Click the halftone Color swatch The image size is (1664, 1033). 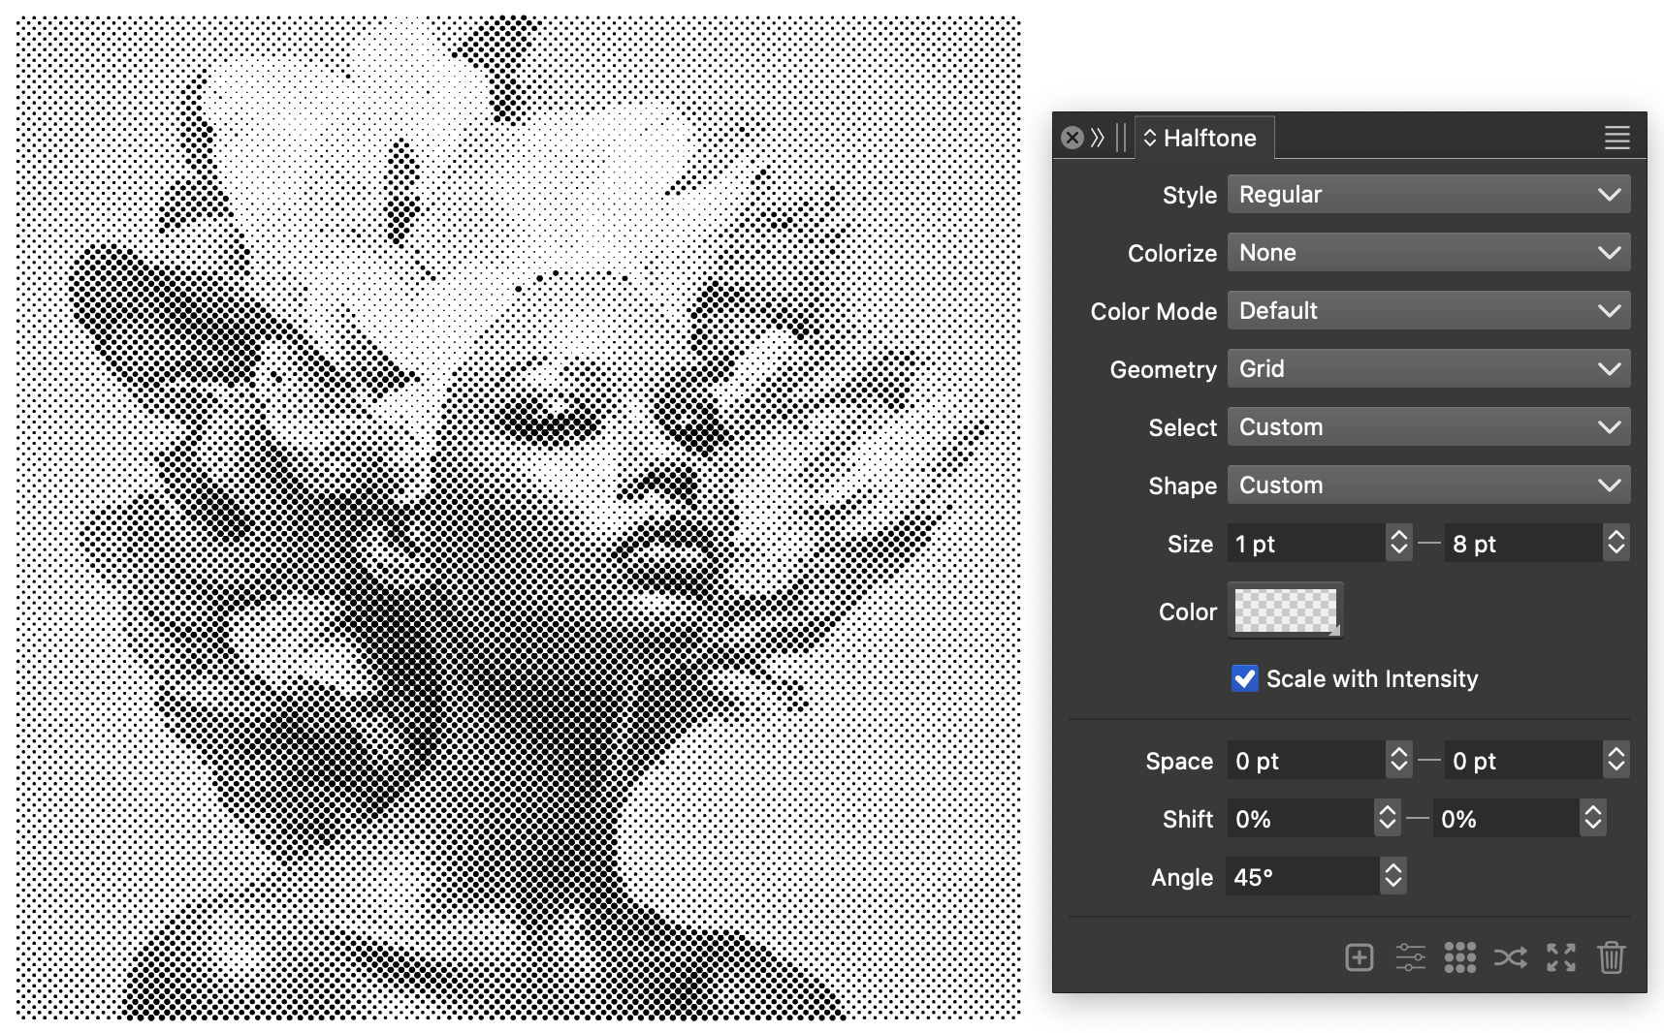point(1285,610)
